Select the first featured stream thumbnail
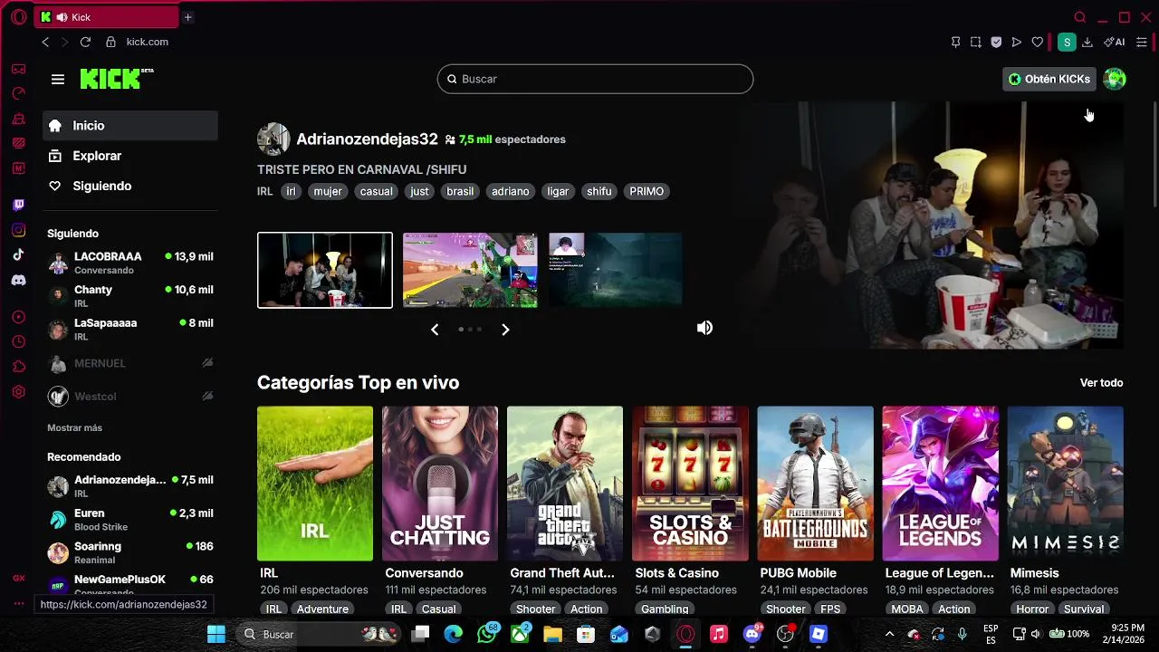1159x652 pixels. point(325,270)
